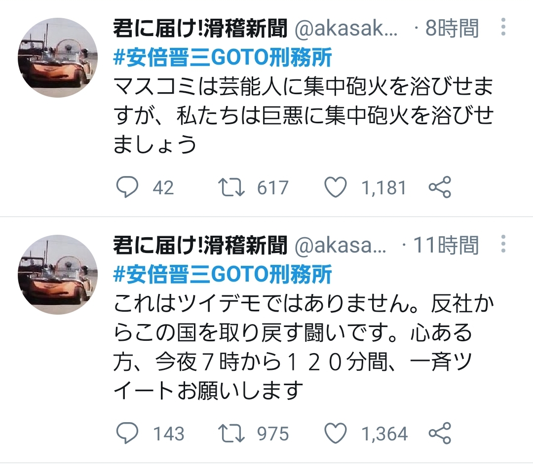Screen dimensions: 533x470
Task: Share the first tweet
Action: (440, 187)
